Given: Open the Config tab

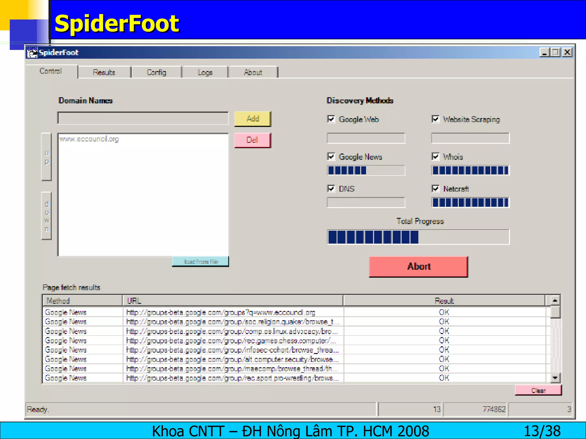Looking at the screenshot, I should pos(157,72).
